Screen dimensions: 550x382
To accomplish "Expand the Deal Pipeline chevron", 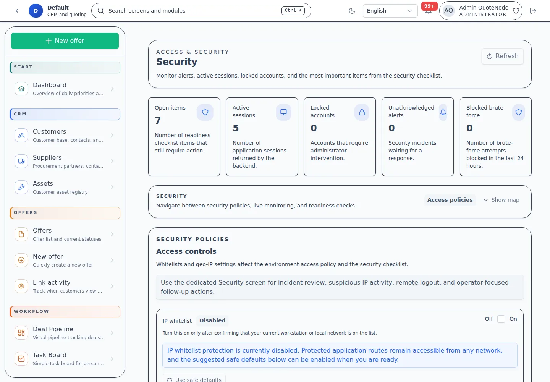I will (112, 333).
